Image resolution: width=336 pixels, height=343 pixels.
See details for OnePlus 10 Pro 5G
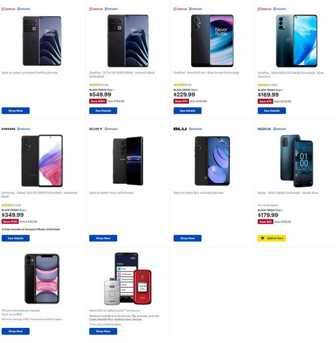pos(103,111)
